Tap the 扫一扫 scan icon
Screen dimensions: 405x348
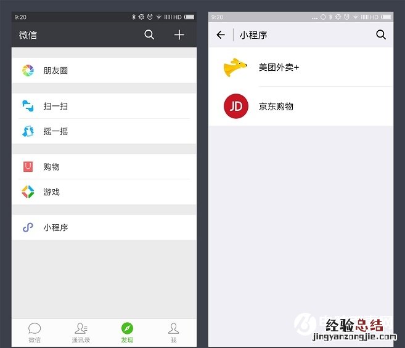[x=28, y=106]
